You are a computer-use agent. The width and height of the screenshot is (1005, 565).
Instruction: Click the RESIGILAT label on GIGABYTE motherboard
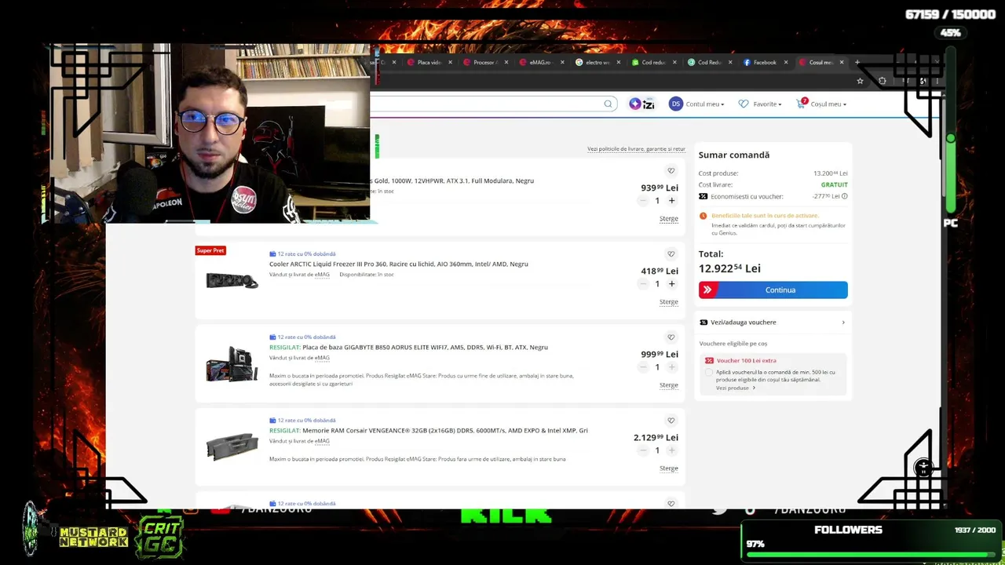point(284,347)
